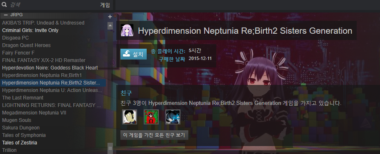The width and height of the screenshot is (380, 154).
Task: Open the first friend avatar with sunglasses man
Action: click(x=130, y=117)
